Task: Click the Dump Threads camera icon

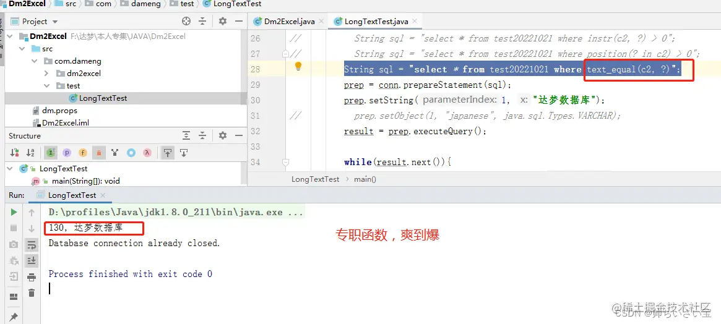Action: (x=14, y=244)
